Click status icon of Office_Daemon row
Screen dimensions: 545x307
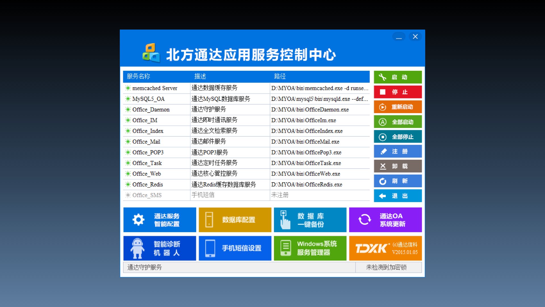[128, 109]
